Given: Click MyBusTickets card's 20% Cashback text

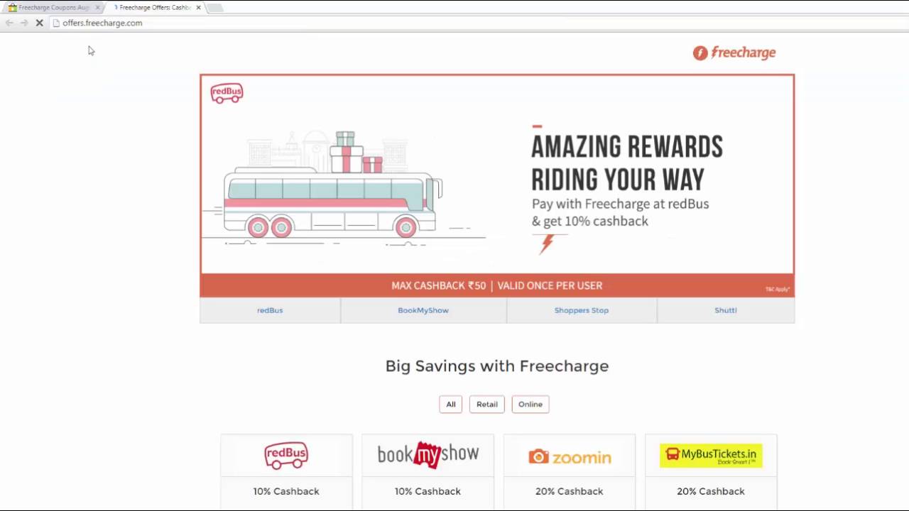Looking at the screenshot, I should tap(711, 491).
